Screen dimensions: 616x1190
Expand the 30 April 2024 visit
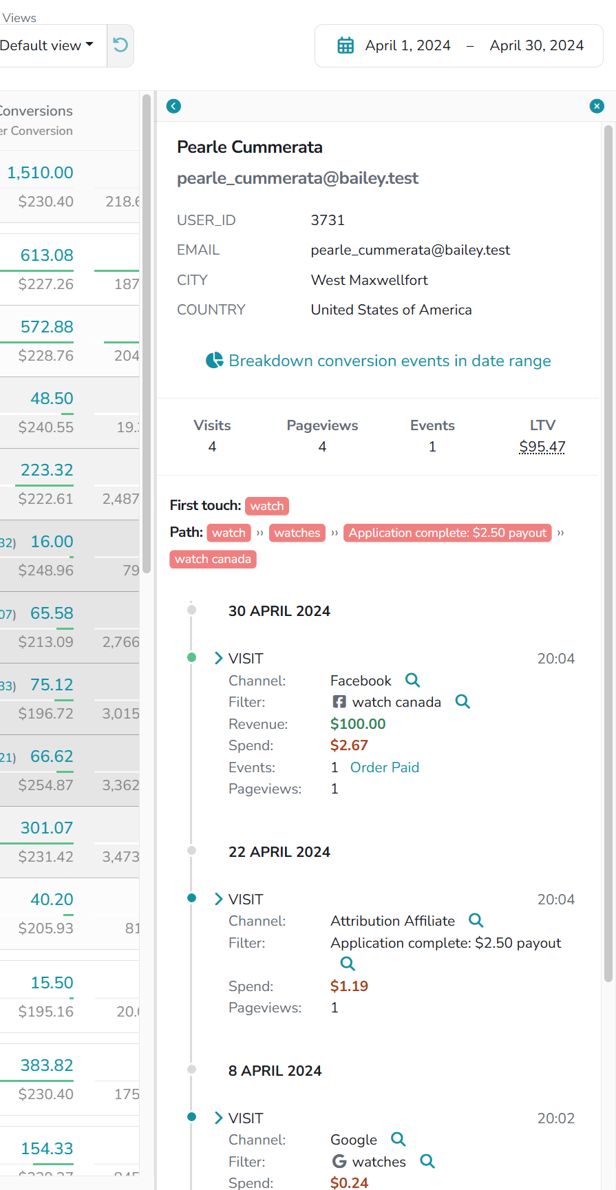tap(219, 659)
